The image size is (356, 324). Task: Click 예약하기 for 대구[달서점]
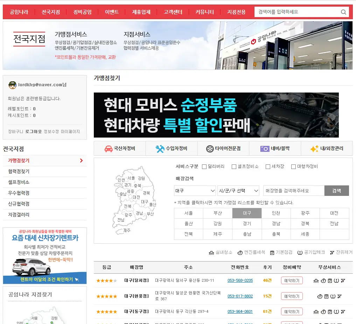coord(292,281)
